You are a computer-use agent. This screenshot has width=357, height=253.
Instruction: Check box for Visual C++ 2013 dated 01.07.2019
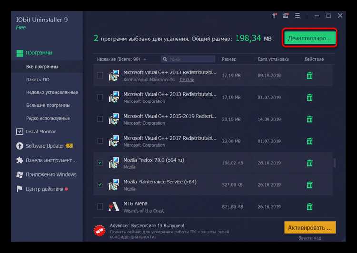point(100,97)
